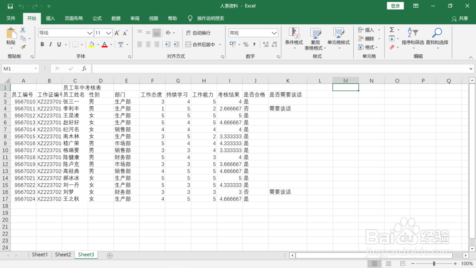This screenshot has width=476, height=268.
Task: Open Conditional Formatting (条件格式)
Action: pos(294,39)
